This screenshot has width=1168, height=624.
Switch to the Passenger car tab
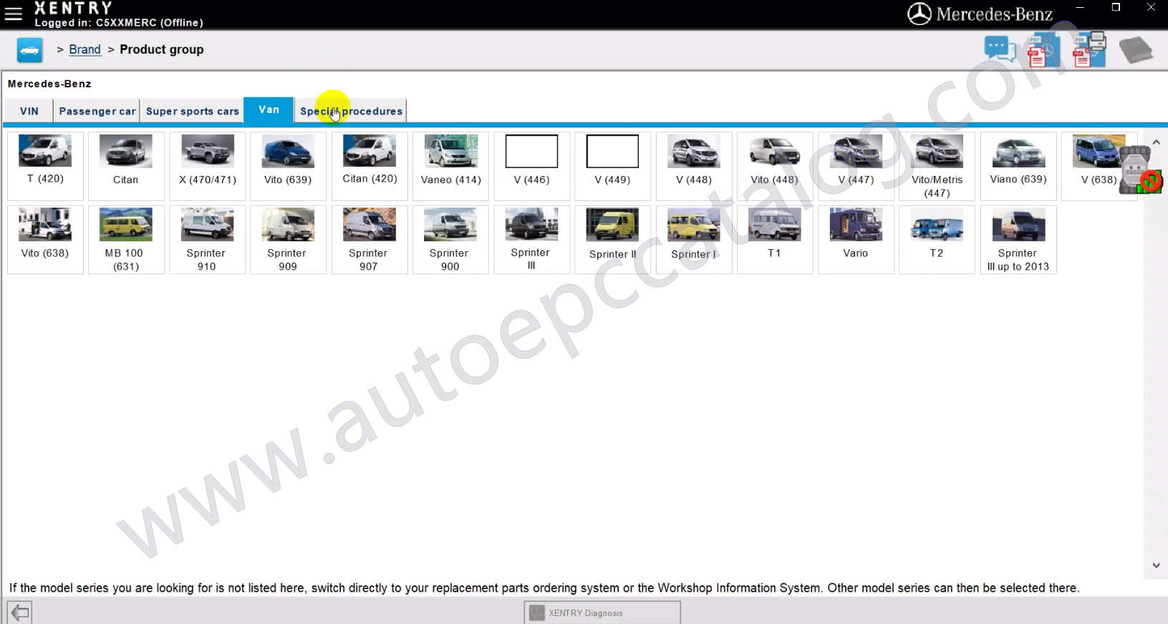97,111
